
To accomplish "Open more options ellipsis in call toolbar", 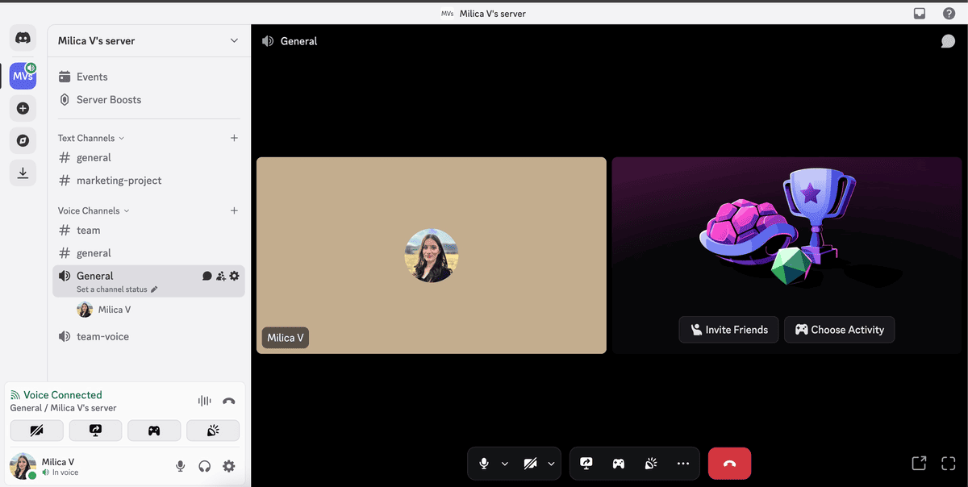I will tap(683, 464).
